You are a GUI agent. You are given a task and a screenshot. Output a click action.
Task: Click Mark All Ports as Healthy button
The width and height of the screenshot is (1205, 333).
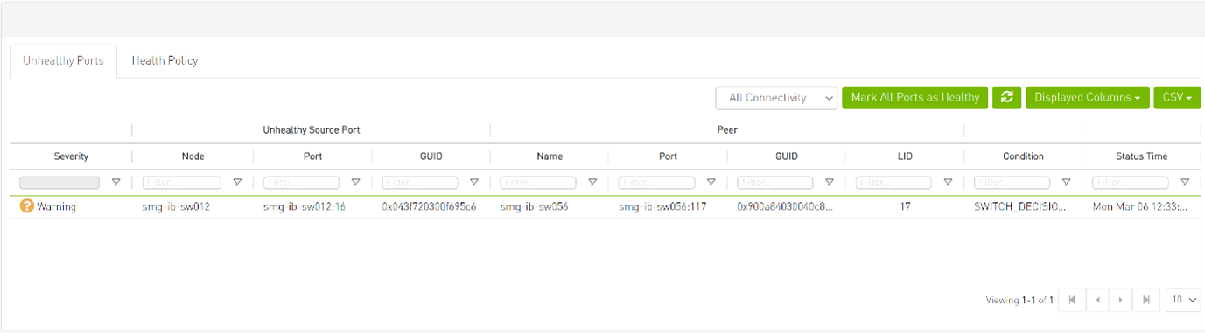[x=915, y=97]
